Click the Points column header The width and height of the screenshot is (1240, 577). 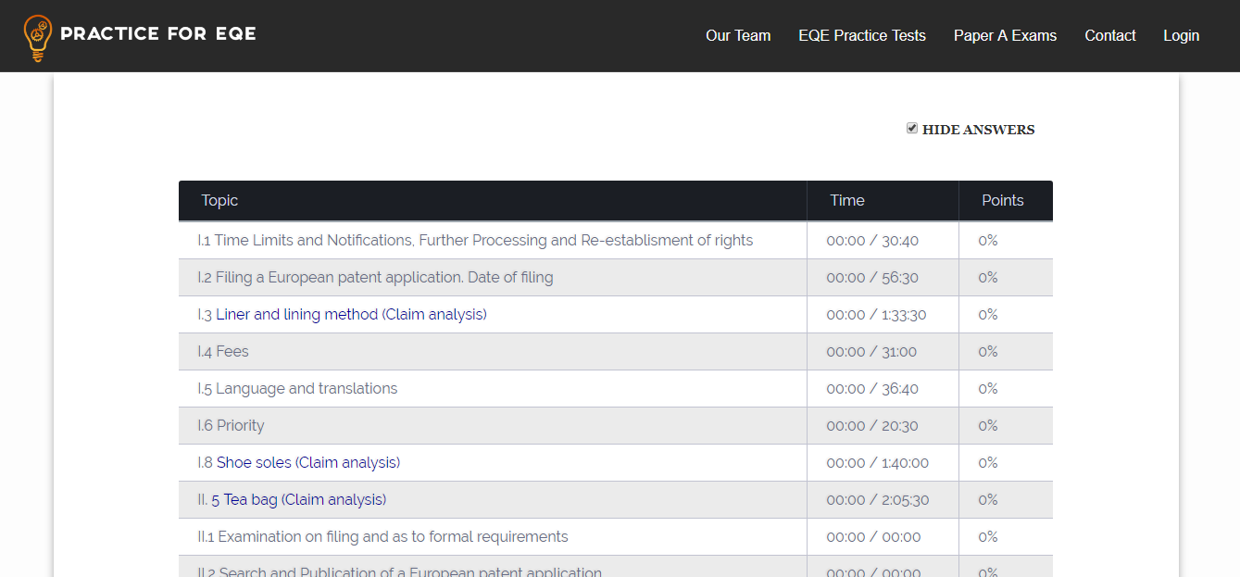pos(1002,200)
